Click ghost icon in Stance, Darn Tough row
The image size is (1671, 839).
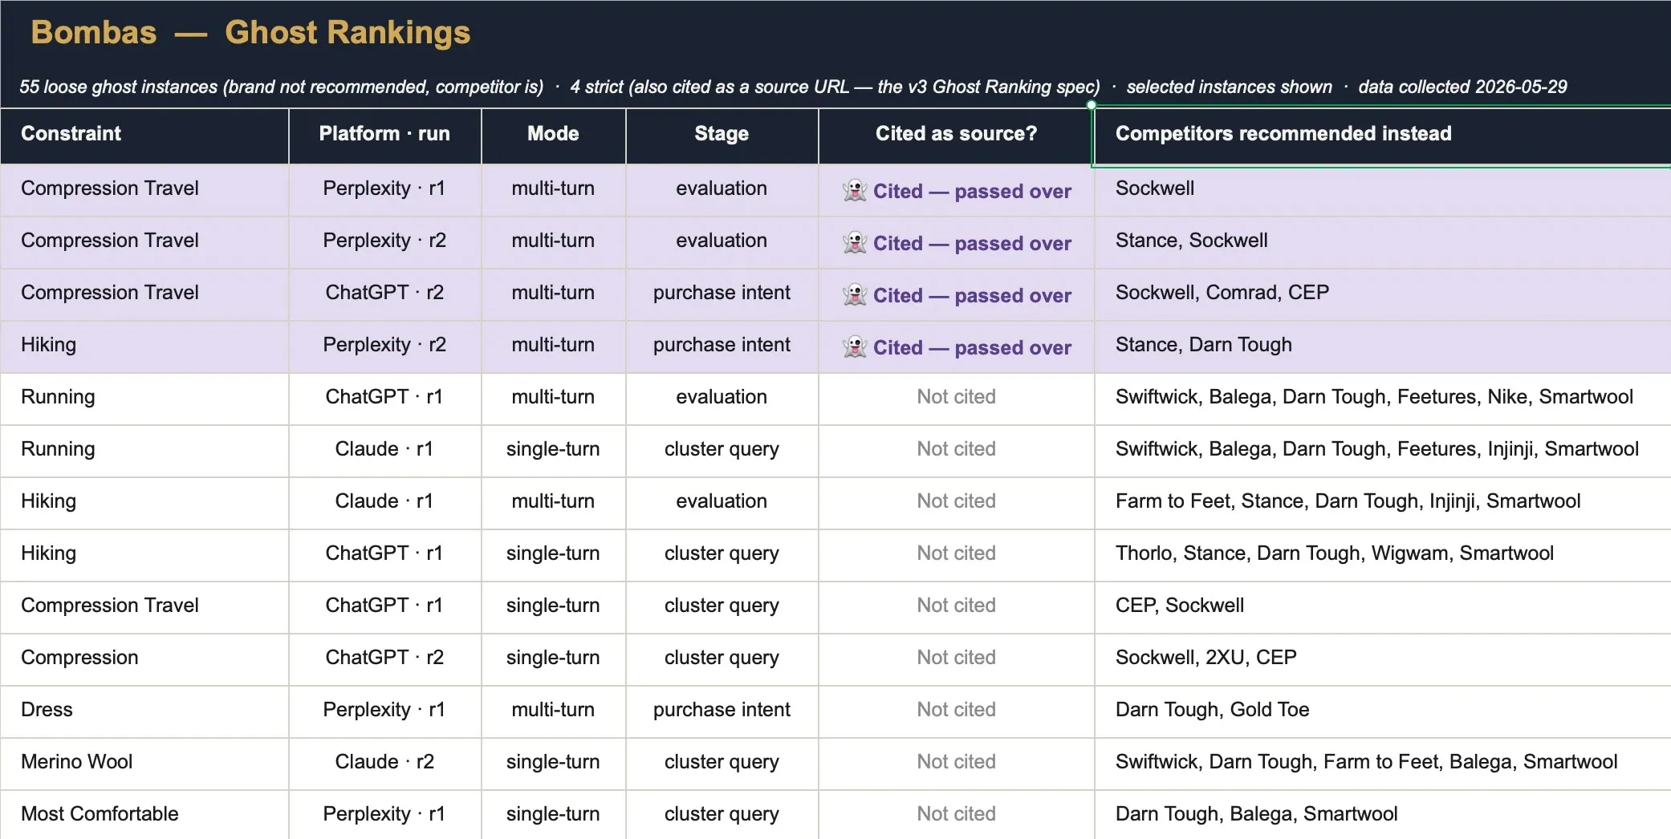(x=855, y=347)
